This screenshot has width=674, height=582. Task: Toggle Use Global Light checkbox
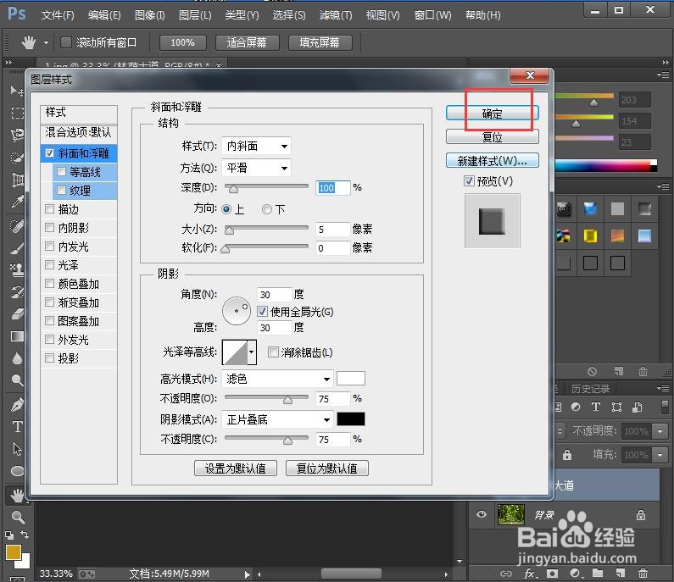point(262,312)
